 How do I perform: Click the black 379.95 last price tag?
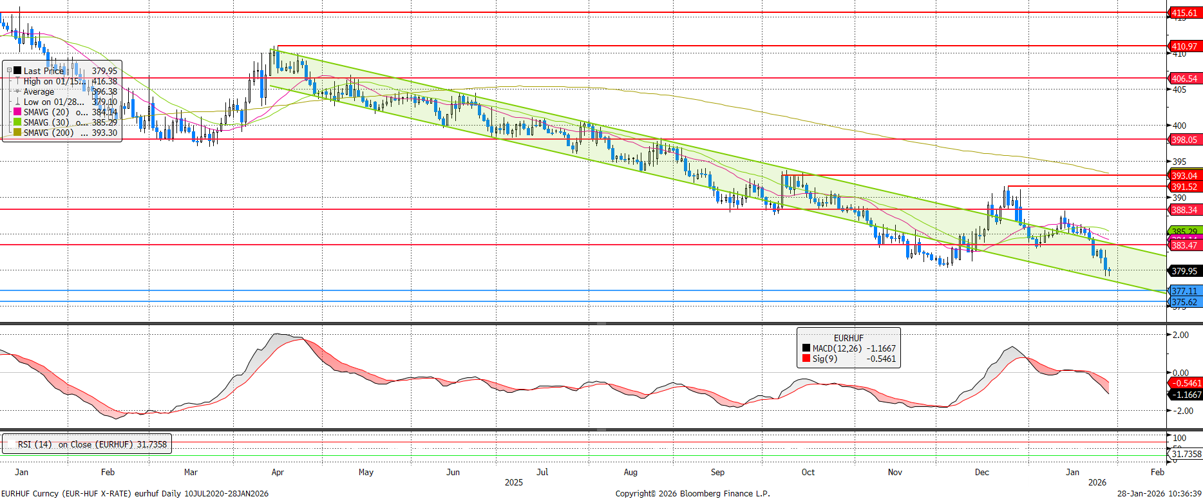(1184, 271)
